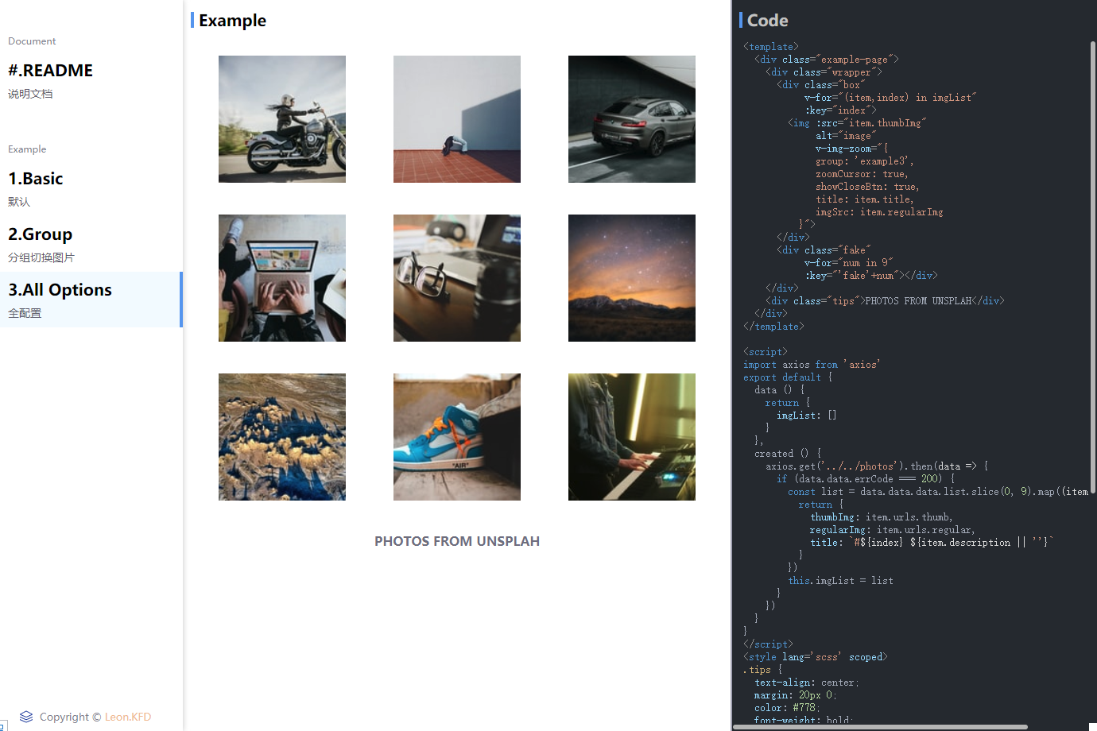Open the 1.Basic example
Viewport: 1097px width, 731px height.
91,189
